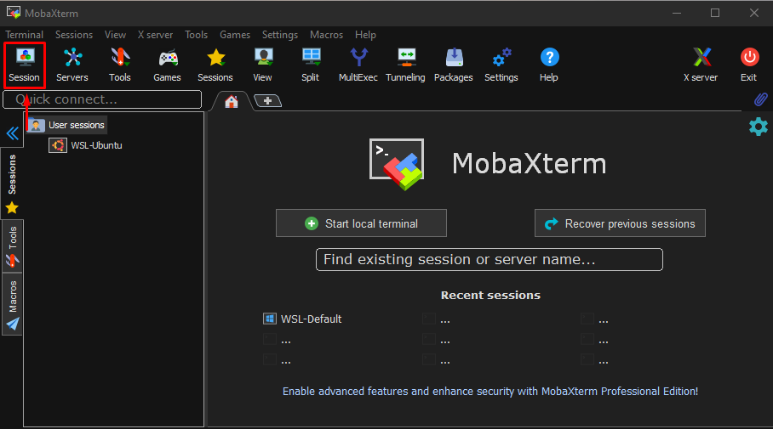Click the MultiExec toolbar icon

(358, 65)
